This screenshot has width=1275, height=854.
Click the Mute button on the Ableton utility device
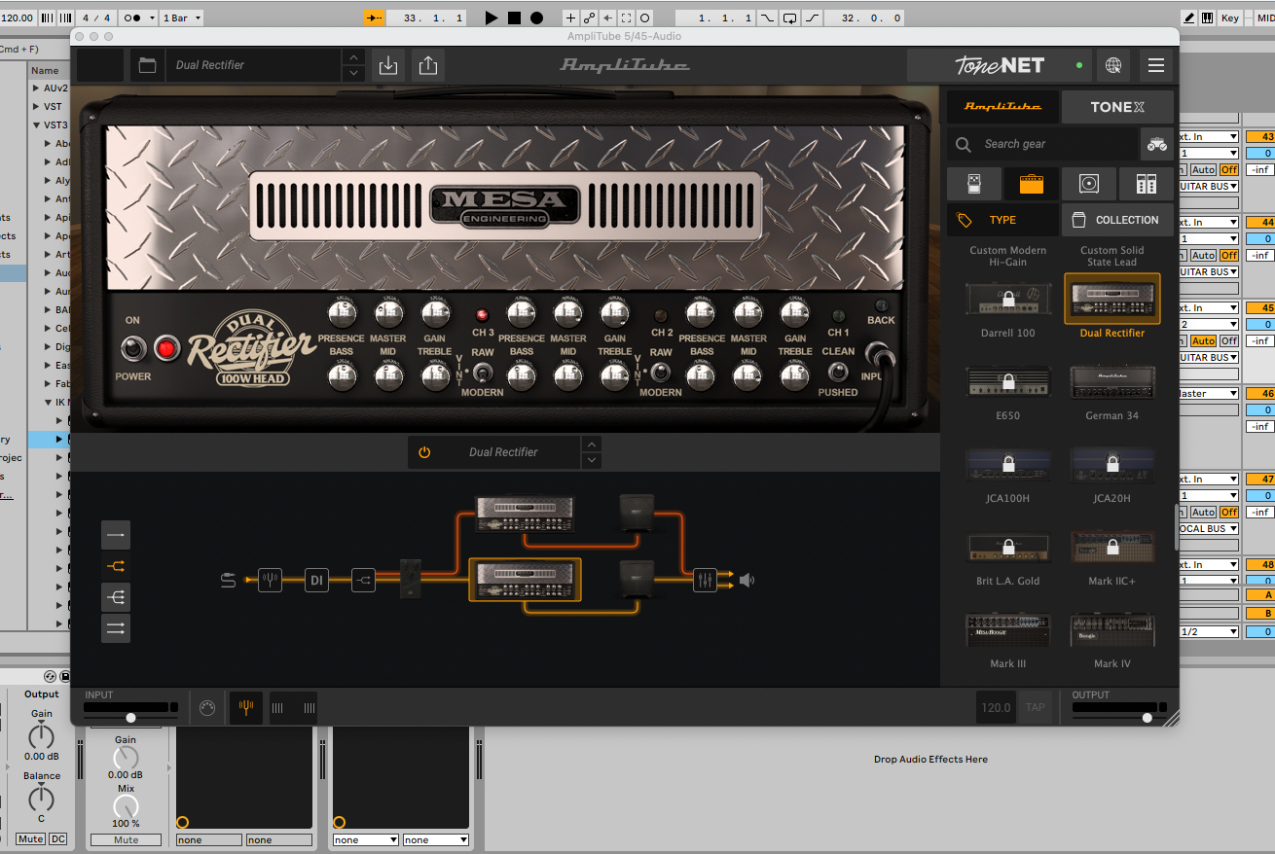coord(31,839)
